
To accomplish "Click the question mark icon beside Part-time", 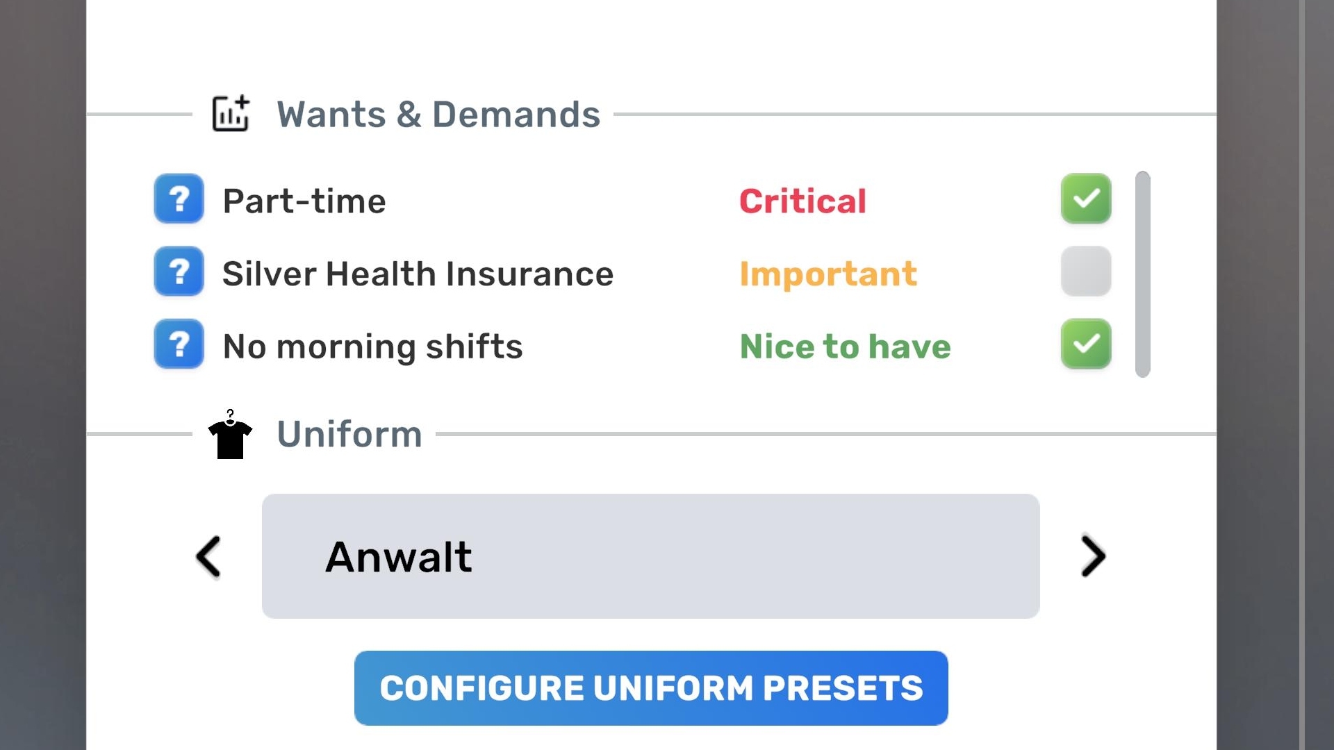I will [x=179, y=199].
